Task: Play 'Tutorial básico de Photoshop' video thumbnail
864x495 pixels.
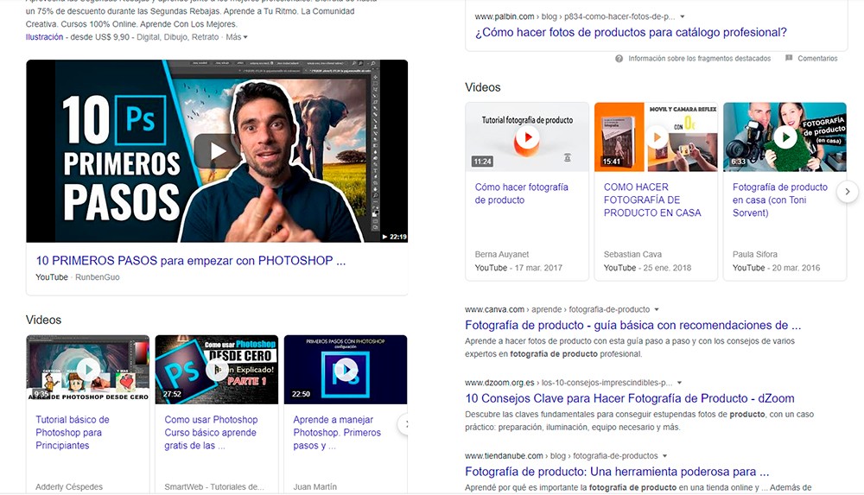Action: click(x=88, y=369)
